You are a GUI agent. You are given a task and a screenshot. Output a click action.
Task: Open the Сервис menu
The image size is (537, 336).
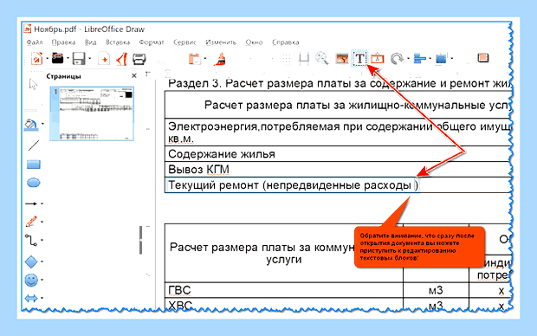coord(184,42)
